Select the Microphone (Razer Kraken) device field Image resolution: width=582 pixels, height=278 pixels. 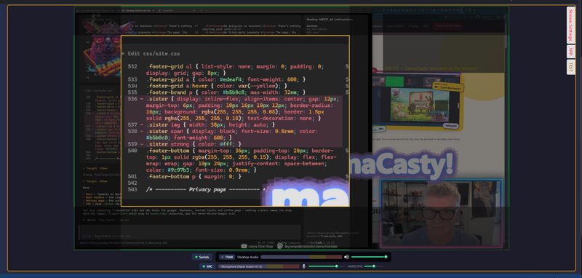258,266
